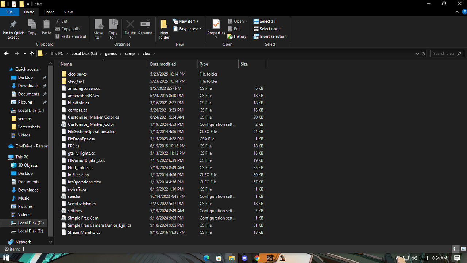Screen dimensions: 467x263
Task: Invert the current selection
Action: [270, 36]
